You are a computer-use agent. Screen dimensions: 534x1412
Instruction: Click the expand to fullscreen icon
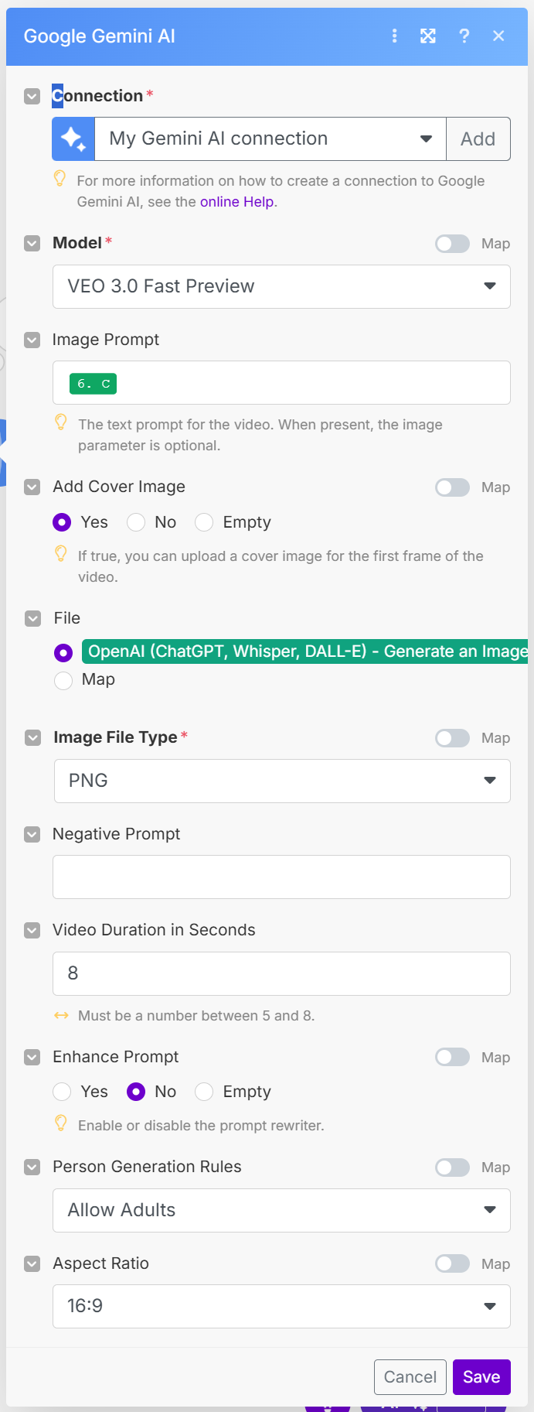pyautogui.click(x=428, y=36)
